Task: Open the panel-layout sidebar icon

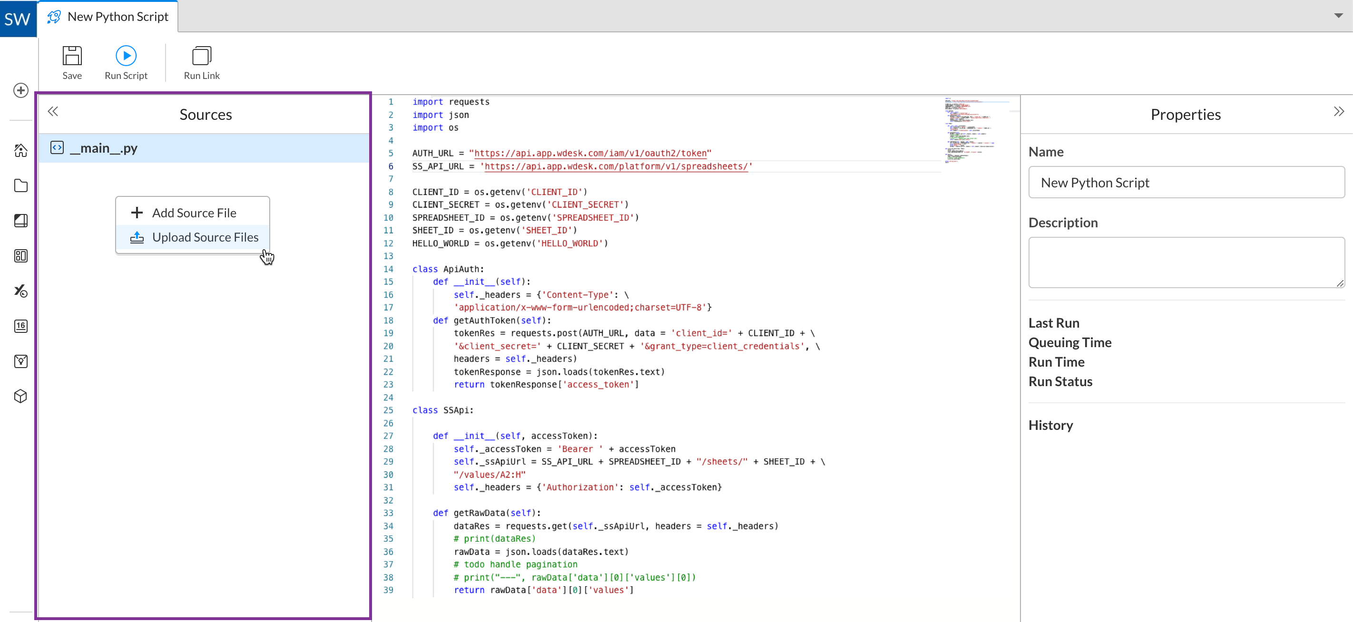Action: click(20, 256)
